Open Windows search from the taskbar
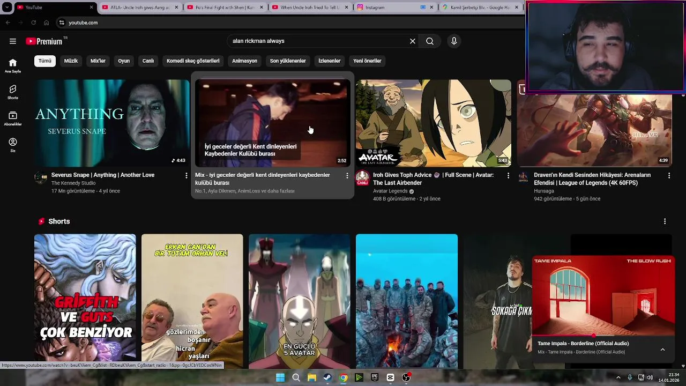Screen dimensions: 686x386 [296, 377]
